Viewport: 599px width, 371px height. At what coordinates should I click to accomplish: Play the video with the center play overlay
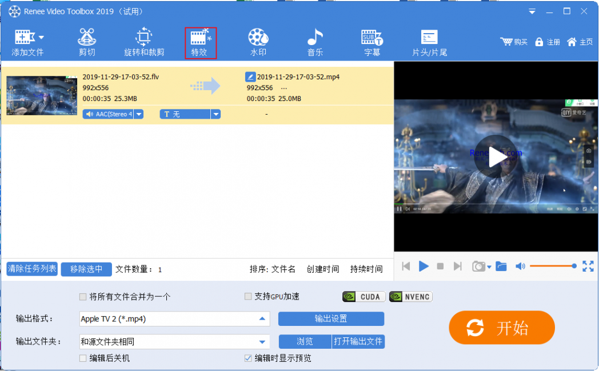pos(496,156)
